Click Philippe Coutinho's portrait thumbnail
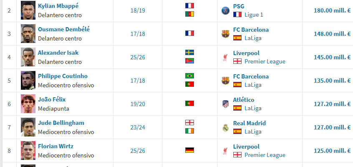Screen dimensions: 353x167 coord(28,81)
